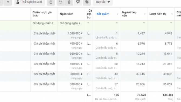Click the total impressions value 134.481
Screen dimensions: 181x102
168,95
